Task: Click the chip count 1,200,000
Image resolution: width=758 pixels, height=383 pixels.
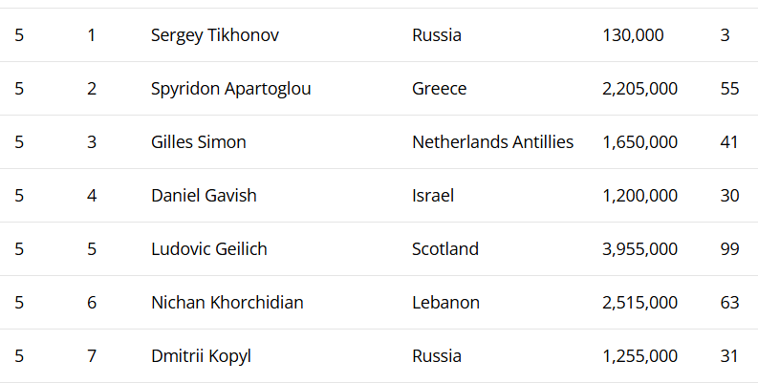Action: pyautogui.click(x=639, y=196)
